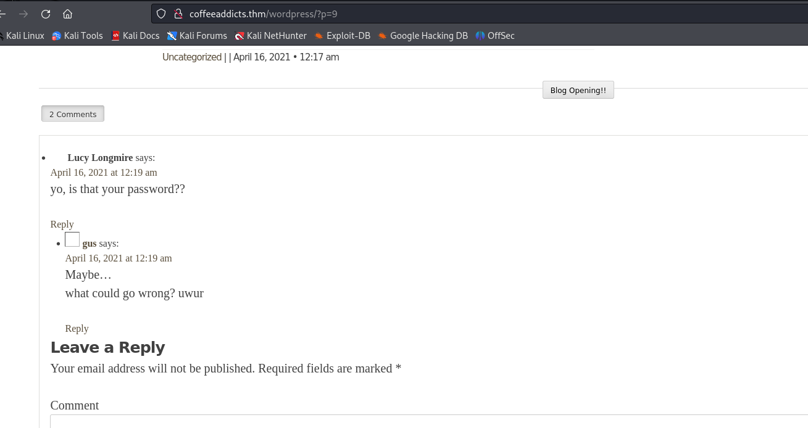This screenshot has width=808, height=428.
Task: Open the Kali Docs bookmark
Action: point(135,36)
